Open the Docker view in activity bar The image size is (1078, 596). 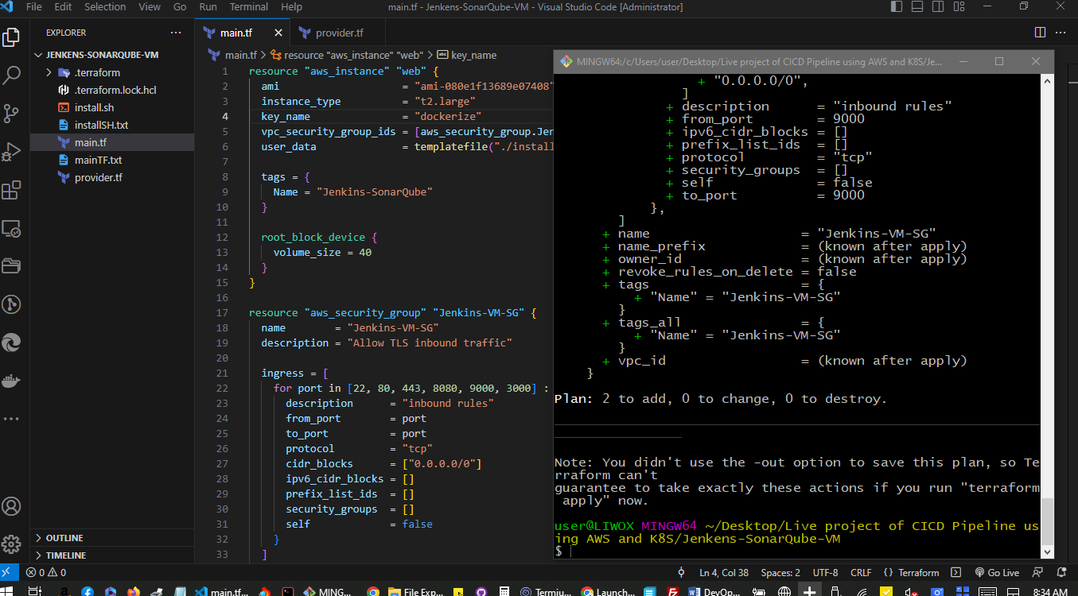tap(12, 381)
